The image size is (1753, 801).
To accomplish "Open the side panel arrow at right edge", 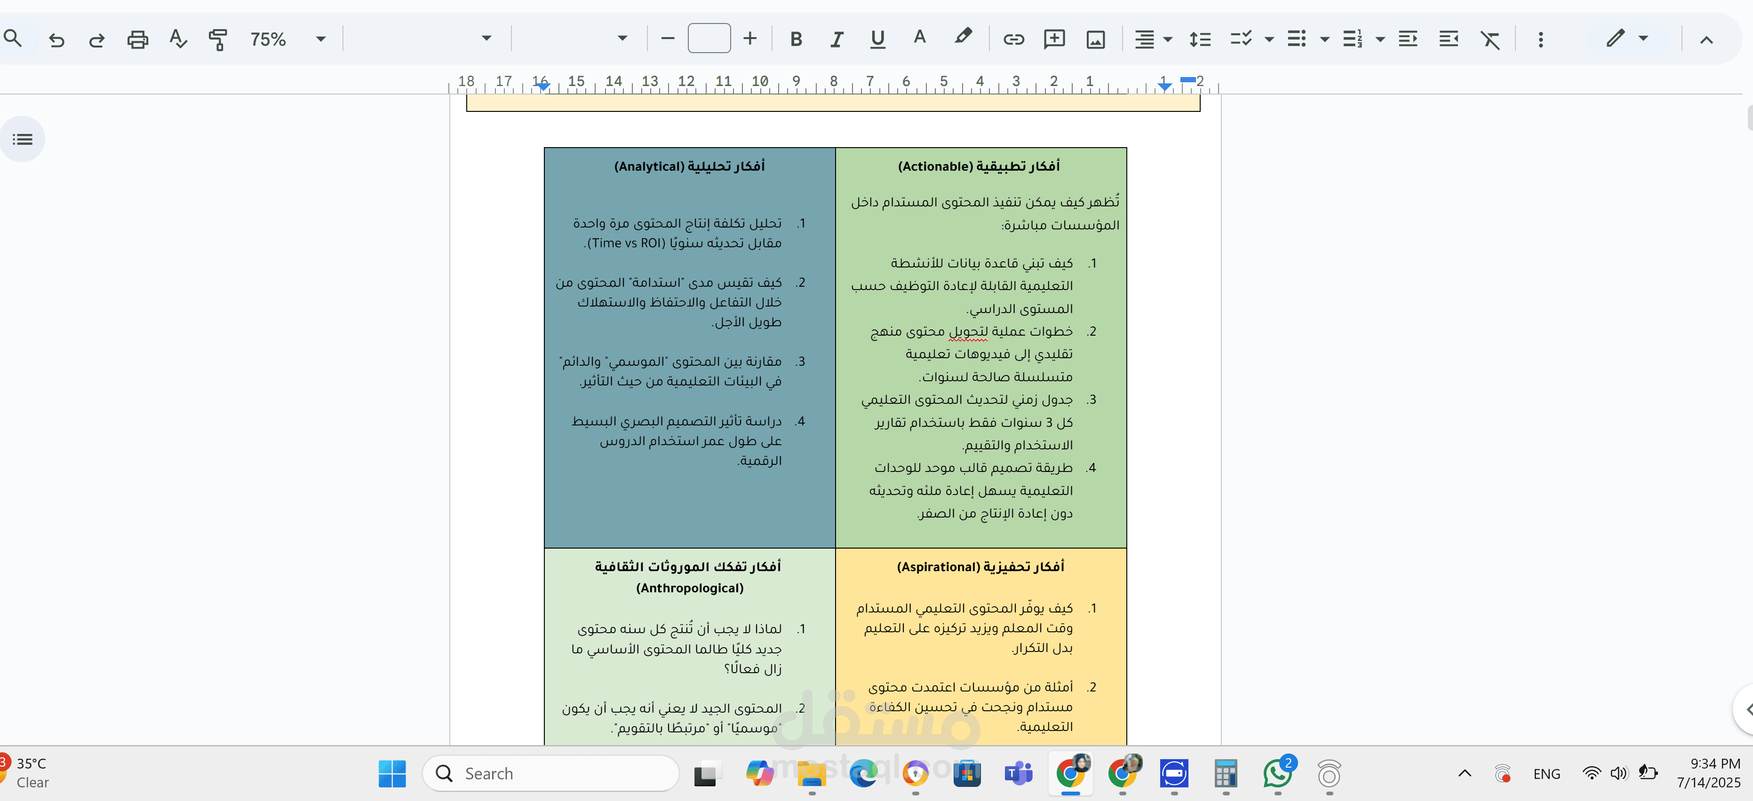I will [1745, 709].
